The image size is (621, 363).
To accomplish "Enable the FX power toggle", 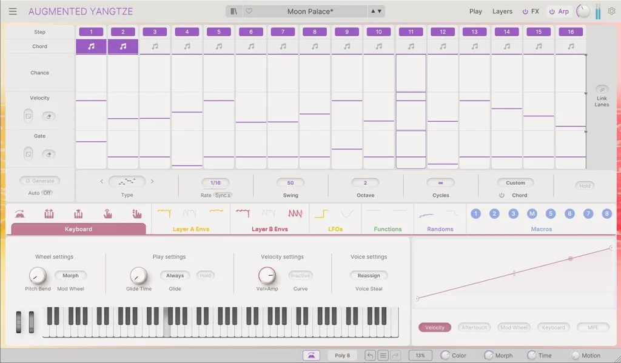I will 524,11.
